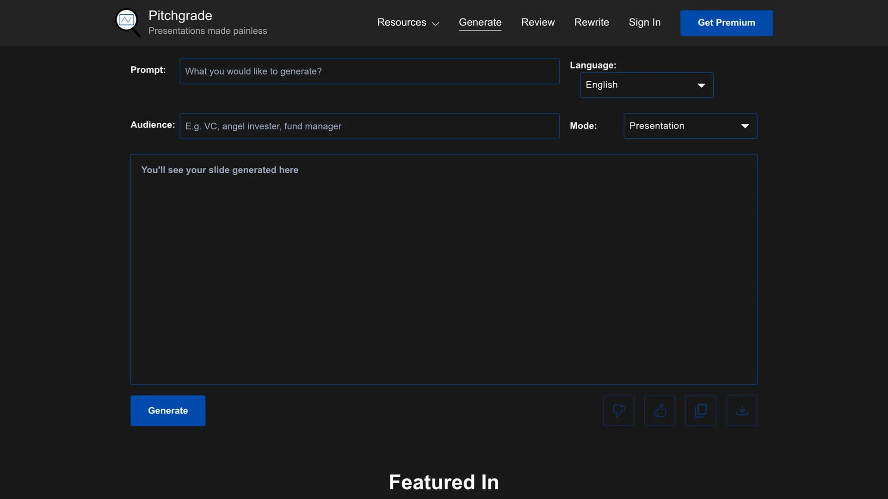
Task: Go to the Review page
Action: (x=538, y=22)
